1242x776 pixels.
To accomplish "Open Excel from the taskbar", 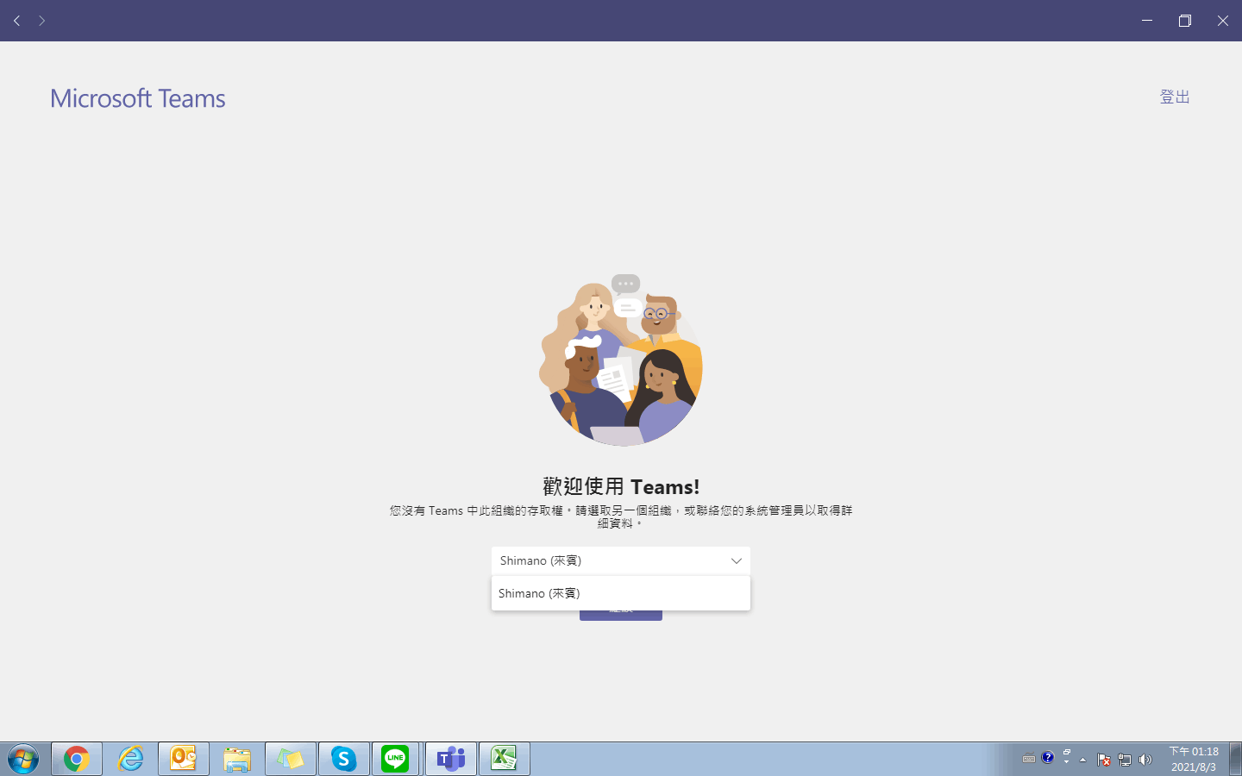I will click(505, 759).
